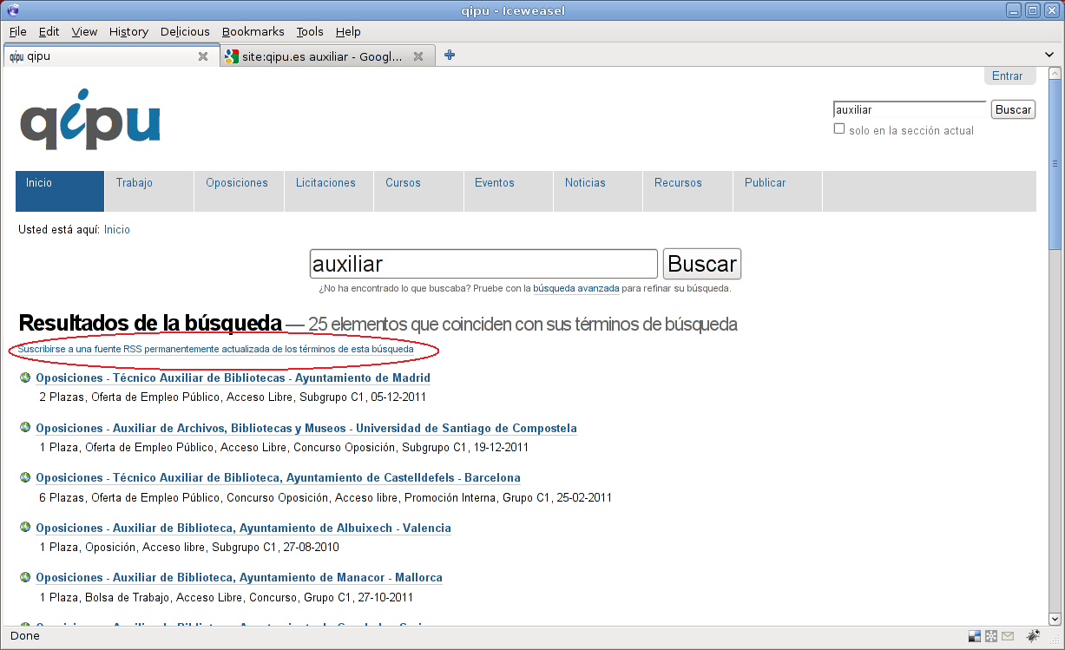Open Ayuntamiento de Manacor - Mallorca result
Image resolution: width=1065 pixels, height=650 pixels.
pos(239,577)
